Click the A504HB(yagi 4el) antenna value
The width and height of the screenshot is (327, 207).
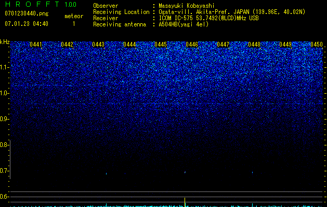[x=184, y=24]
